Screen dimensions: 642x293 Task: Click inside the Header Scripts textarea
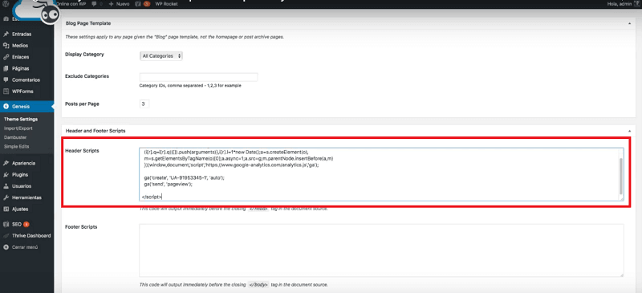(x=382, y=174)
